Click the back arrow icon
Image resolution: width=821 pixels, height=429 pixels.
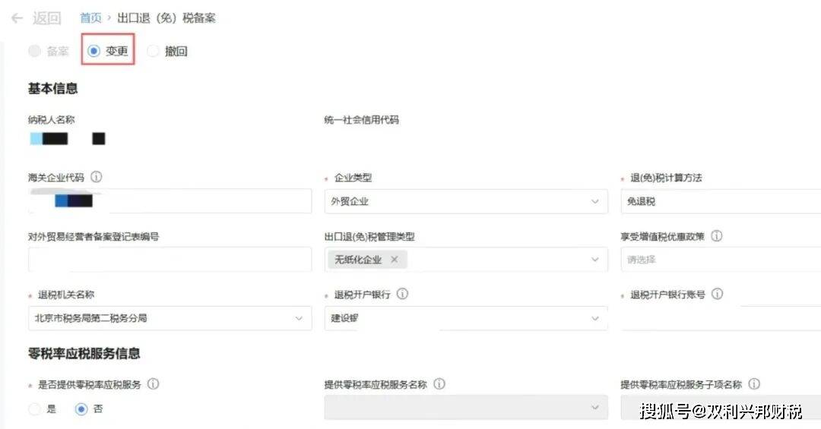pyautogui.click(x=17, y=18)
